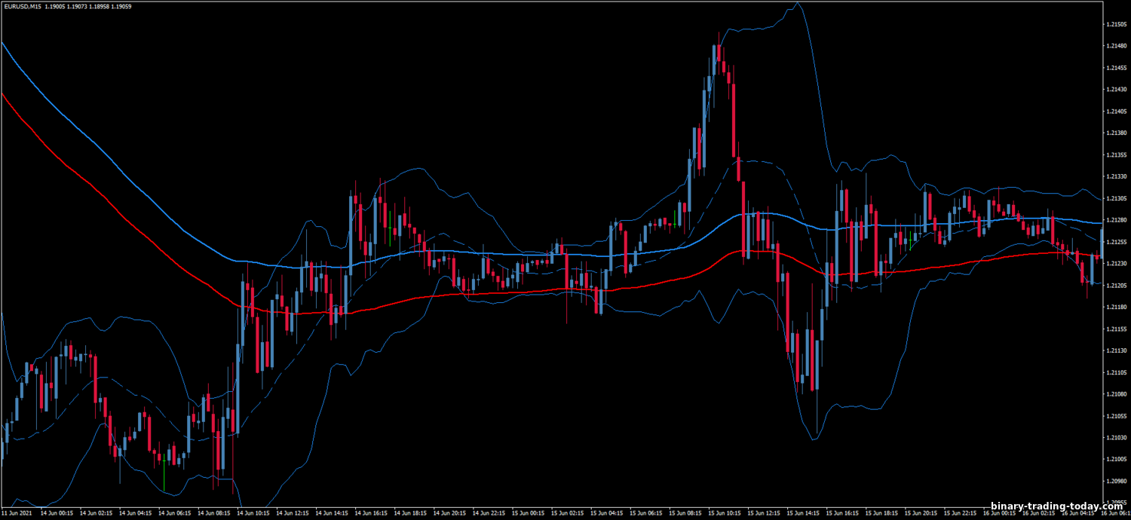This screenshot has width=1131, height=520.
Task: Click the 1.21430 price axis label
Action: coord(1116,90)
